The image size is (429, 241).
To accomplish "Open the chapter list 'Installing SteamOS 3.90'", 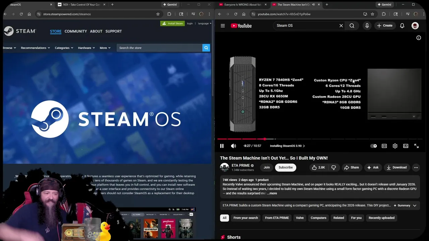I will point(287,146).
